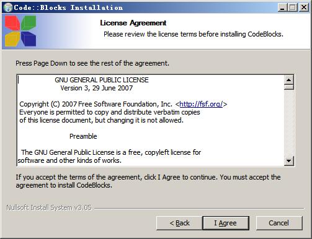The height and width of the screenshot is (239, 312).
Task: Click the scrollbar down arrow
Action: pyautogui.click(x=289, y=160)
